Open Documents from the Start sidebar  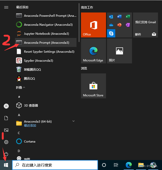coord(6,118)
